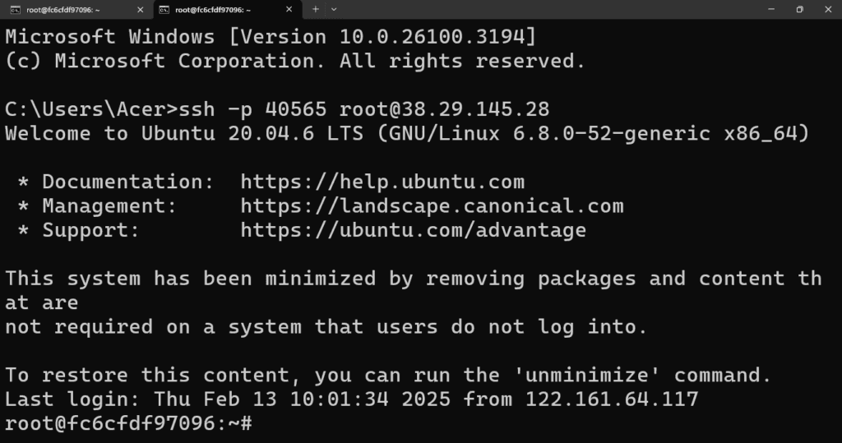This screenshot has height=443, width=842.
Task: Select the active root@fc6cfdf97096 tab label
Action: click(213, 10)
